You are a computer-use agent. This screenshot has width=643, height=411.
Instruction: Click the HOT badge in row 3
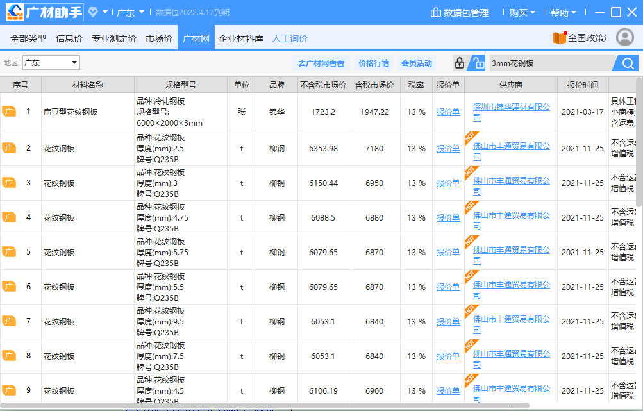[471, 172]
